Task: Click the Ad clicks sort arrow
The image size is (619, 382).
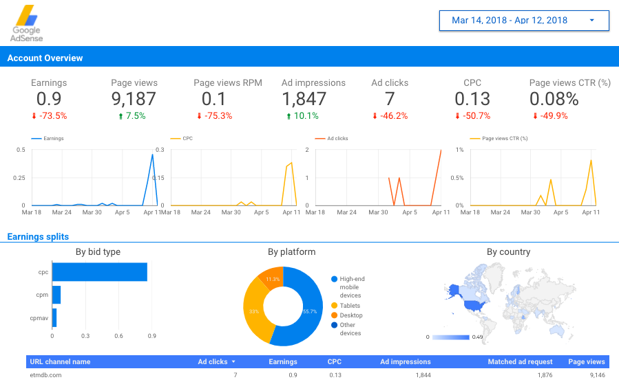Action: [233, 361]
